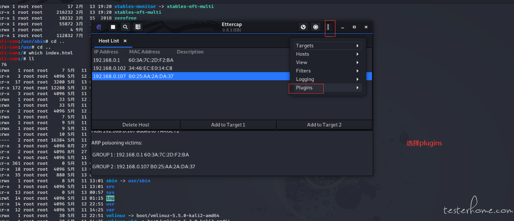
Task: Open the MITM menu globe icon
Action: tap(303, 27)
